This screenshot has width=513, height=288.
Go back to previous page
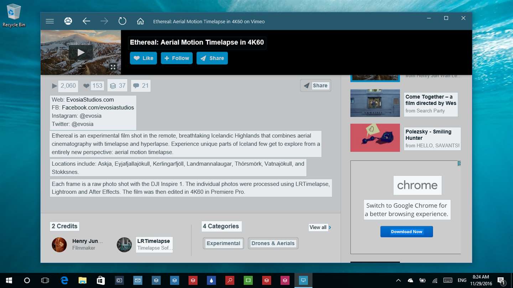coord(86,21)
